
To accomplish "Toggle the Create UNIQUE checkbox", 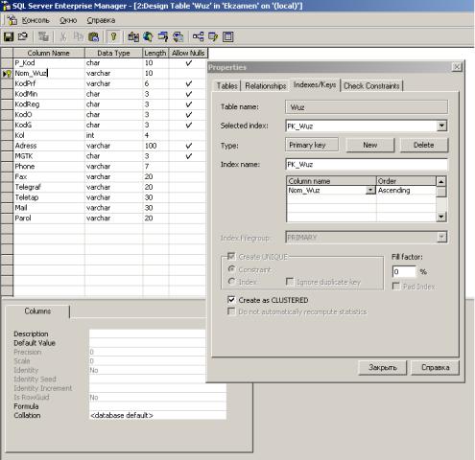I will [231, 257].
